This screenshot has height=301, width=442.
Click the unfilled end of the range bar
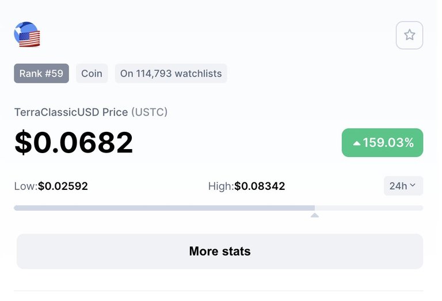pos(369,208)
